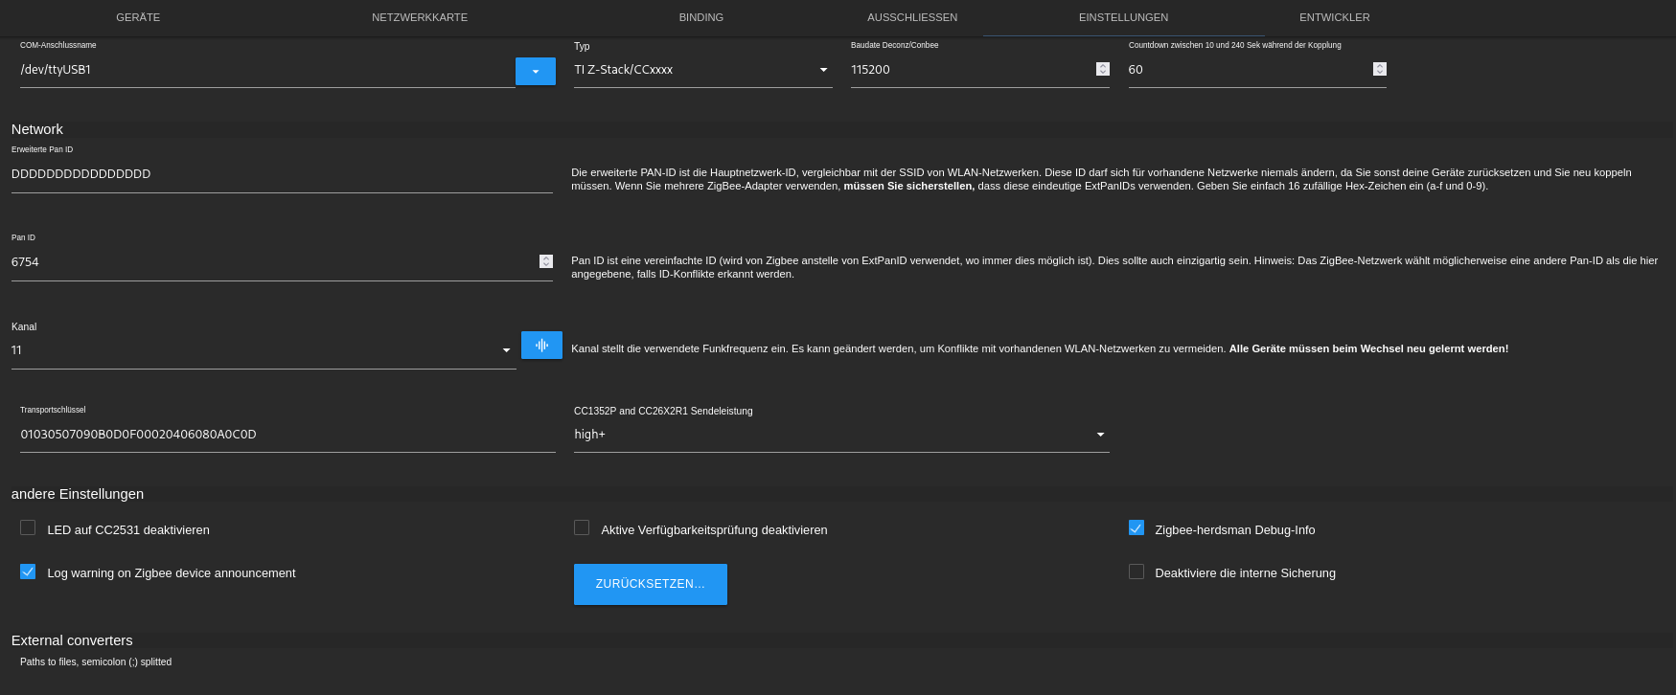This screenshot has height=695, width=1676.
Task: Click the Network section heading
Action: [37, 129]
